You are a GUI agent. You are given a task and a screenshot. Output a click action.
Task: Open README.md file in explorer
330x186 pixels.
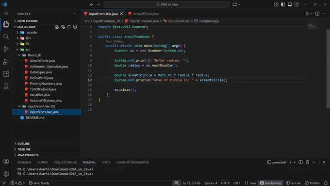[35, 118]
